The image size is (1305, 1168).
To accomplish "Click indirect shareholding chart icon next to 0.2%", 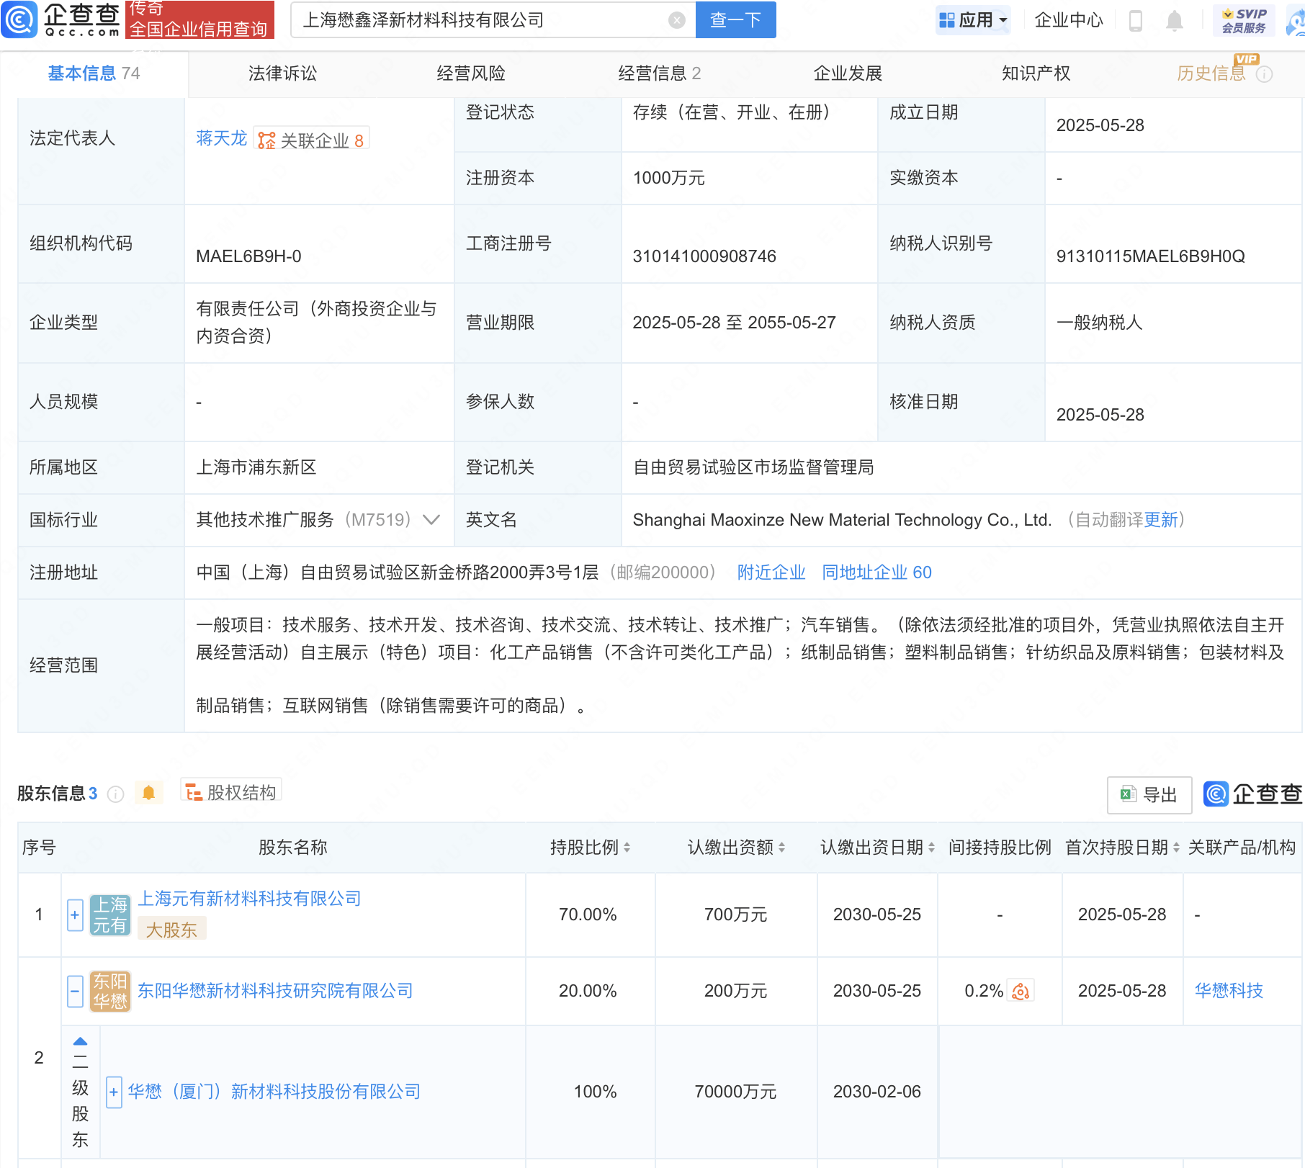I will tap(1021, 992).
